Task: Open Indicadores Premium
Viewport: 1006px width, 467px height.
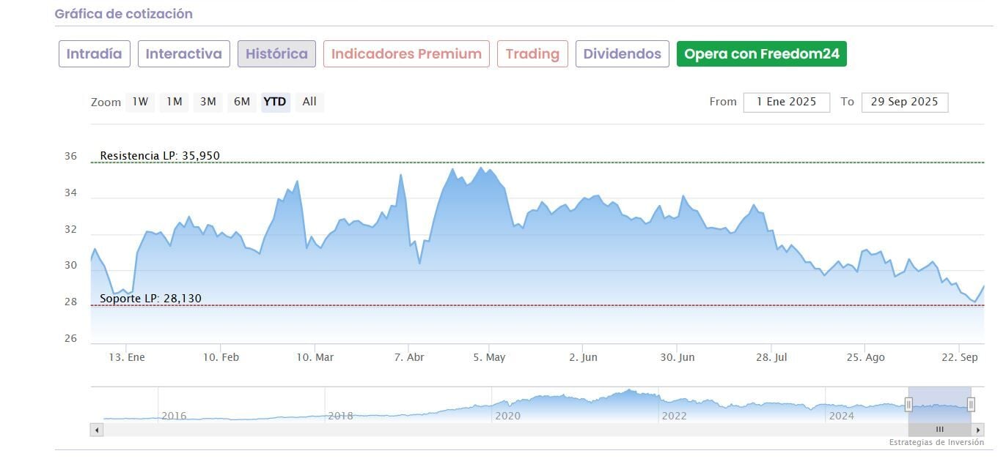Action: [x=406, y=54]
